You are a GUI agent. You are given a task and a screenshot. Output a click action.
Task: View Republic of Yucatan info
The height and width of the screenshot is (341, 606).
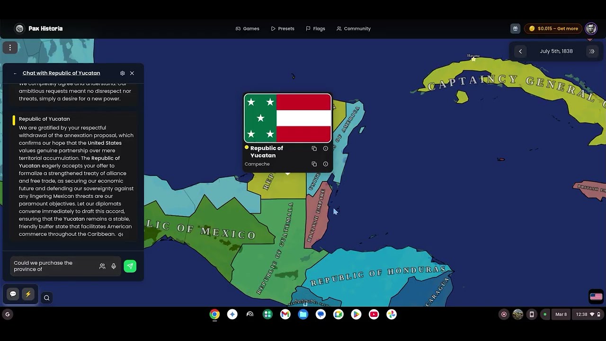[325, 148]
